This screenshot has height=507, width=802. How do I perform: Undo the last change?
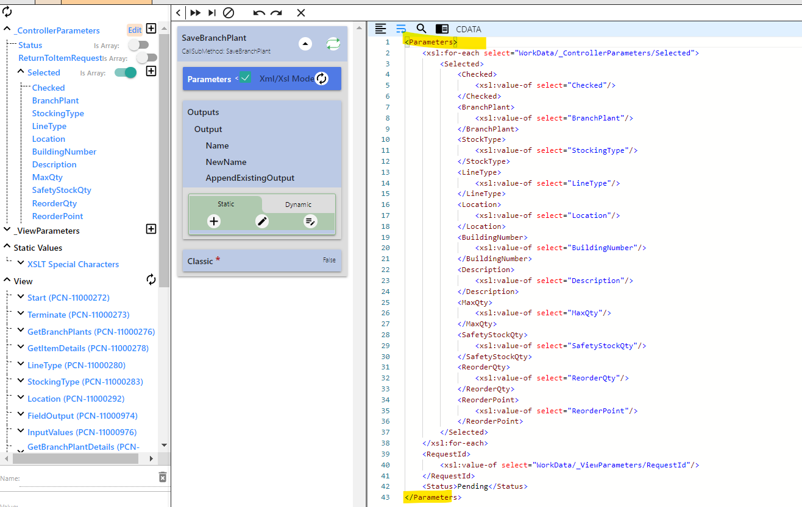[259, 13]
